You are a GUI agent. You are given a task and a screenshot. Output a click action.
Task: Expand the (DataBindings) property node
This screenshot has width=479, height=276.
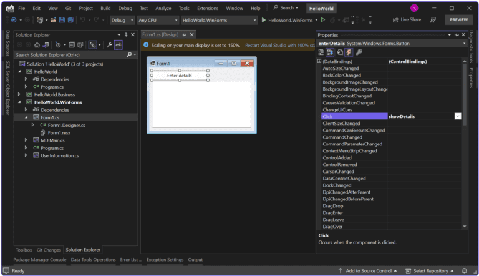point(319,61)
